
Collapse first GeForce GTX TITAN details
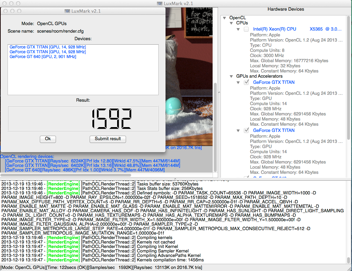(238, 82)
